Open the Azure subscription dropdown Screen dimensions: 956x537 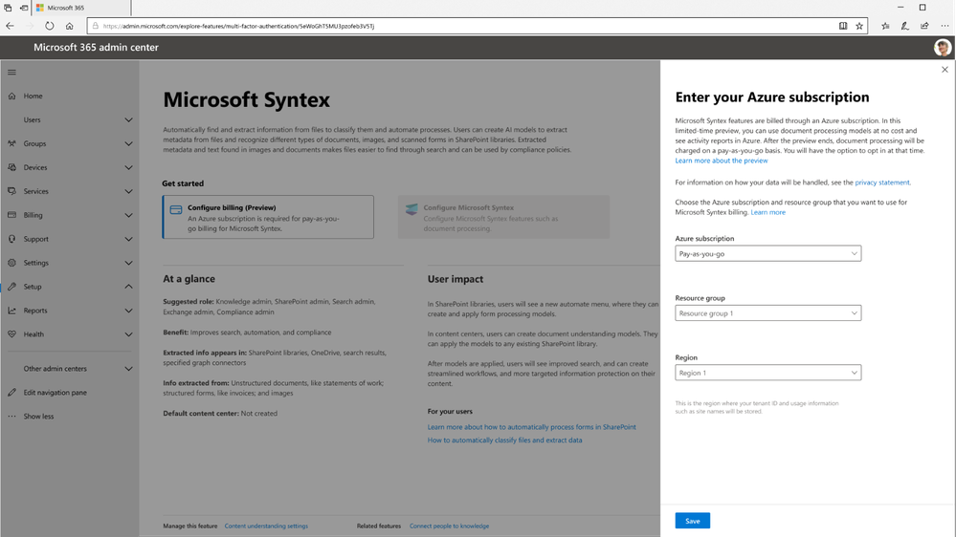click(767, 253)
